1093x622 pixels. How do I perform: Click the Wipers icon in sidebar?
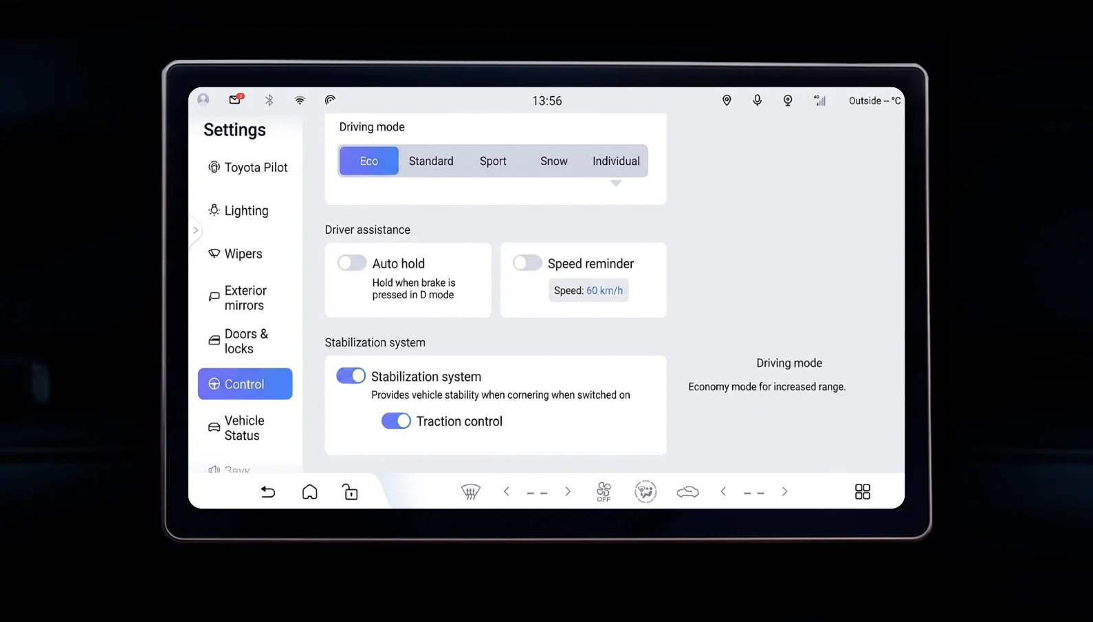point(214,254)
